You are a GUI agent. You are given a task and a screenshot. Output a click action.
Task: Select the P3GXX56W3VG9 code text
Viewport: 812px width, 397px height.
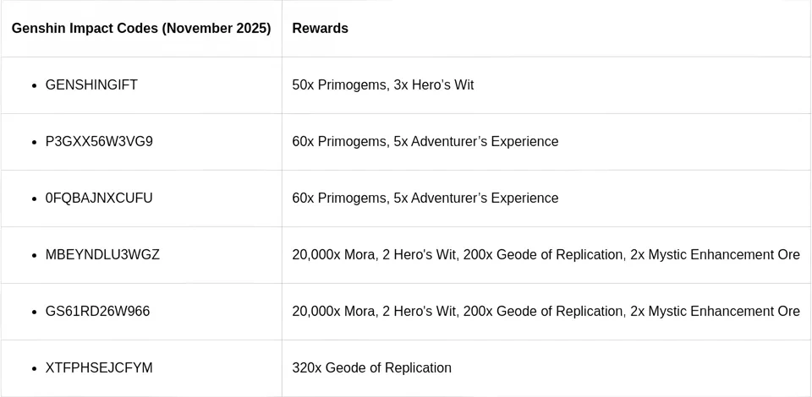[x=99, y=142]
